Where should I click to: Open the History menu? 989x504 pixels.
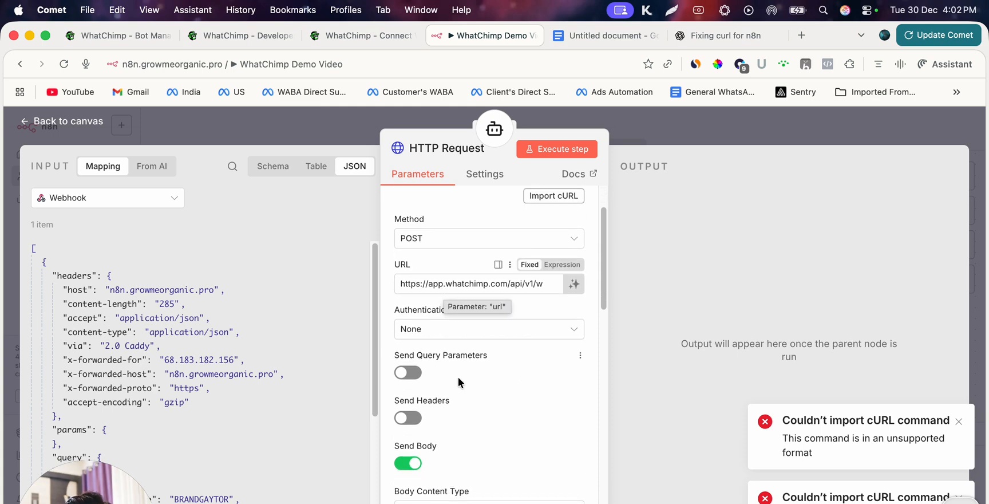(240, 10)
